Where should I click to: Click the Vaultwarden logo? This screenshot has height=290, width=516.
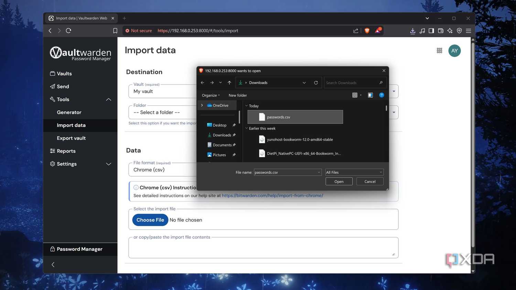click(80, 53)
